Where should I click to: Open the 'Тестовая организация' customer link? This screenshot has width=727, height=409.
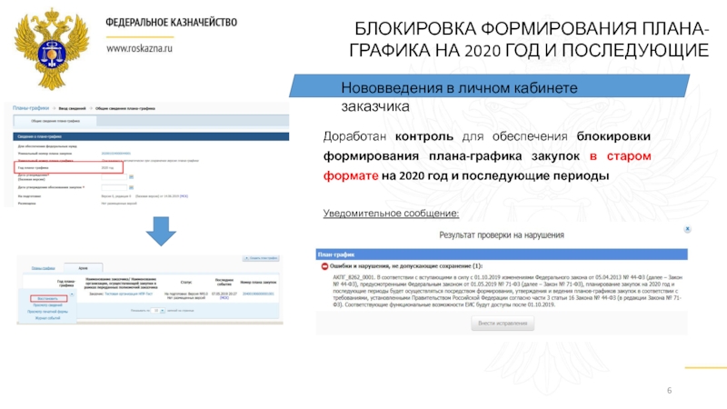pos(128,294)
